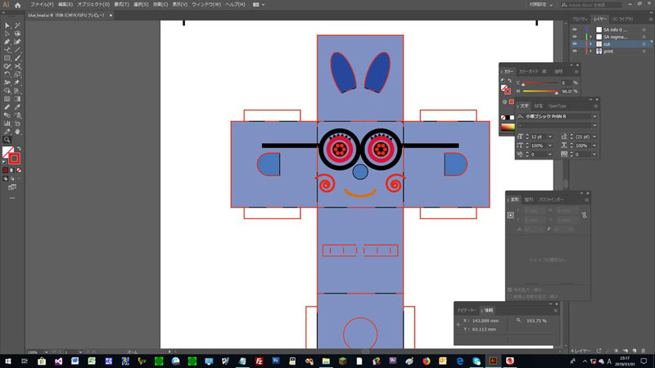Toggle 角を拡大・縮小 checkbox in Transform panel

(509, 289)
